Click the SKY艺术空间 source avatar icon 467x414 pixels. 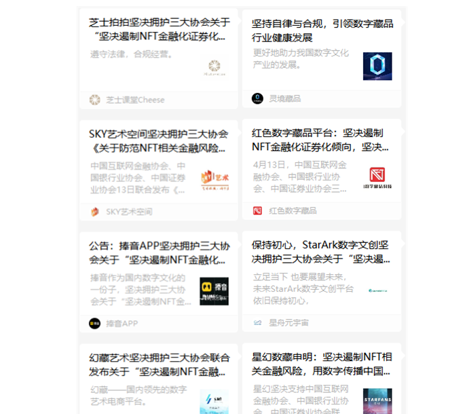pos(95,212)
